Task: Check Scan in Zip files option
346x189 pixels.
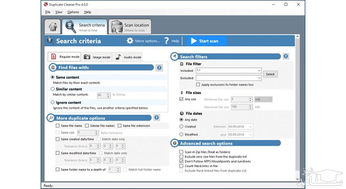Action: (181, 152)
